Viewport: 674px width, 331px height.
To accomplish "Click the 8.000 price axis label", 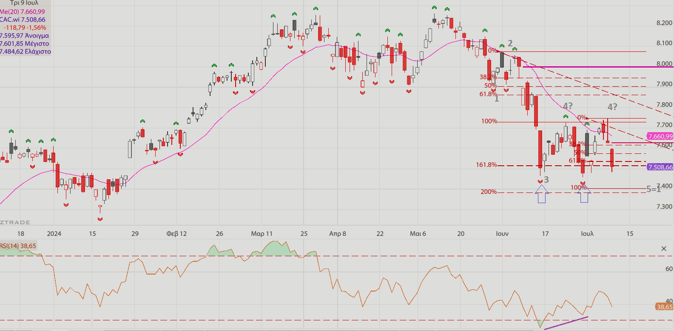I will pos(664,64).
